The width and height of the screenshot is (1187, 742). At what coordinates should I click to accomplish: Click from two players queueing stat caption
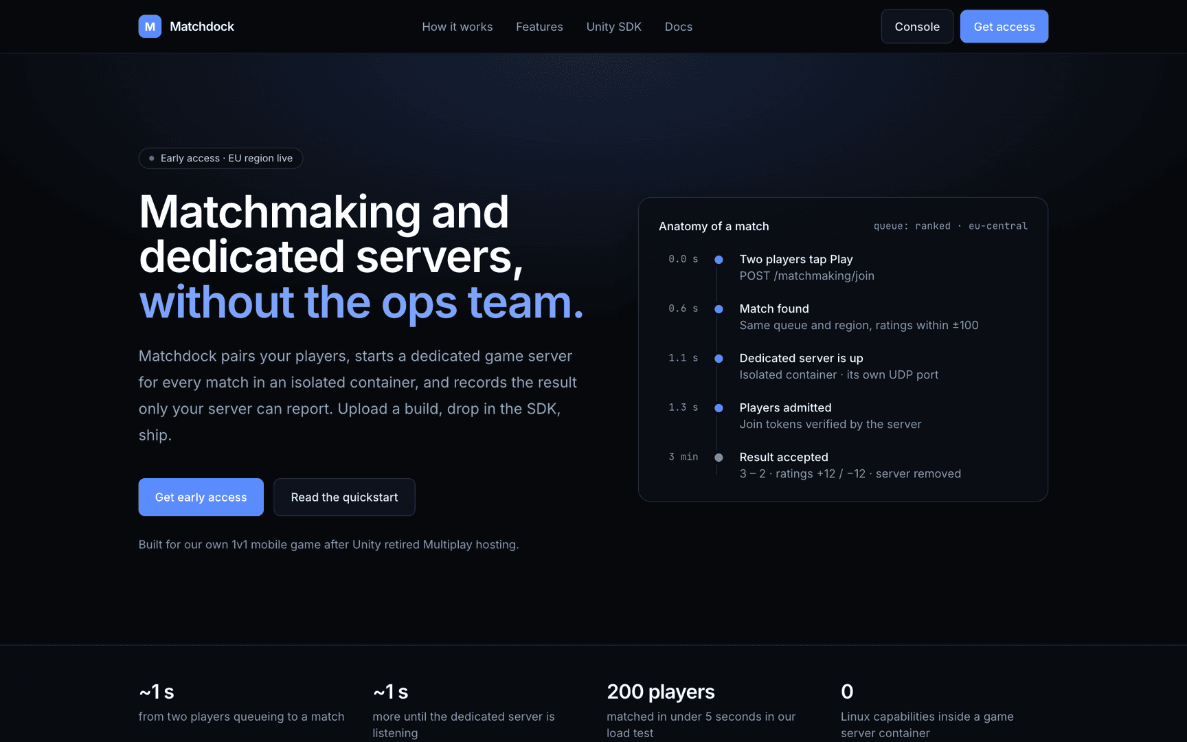241,717
